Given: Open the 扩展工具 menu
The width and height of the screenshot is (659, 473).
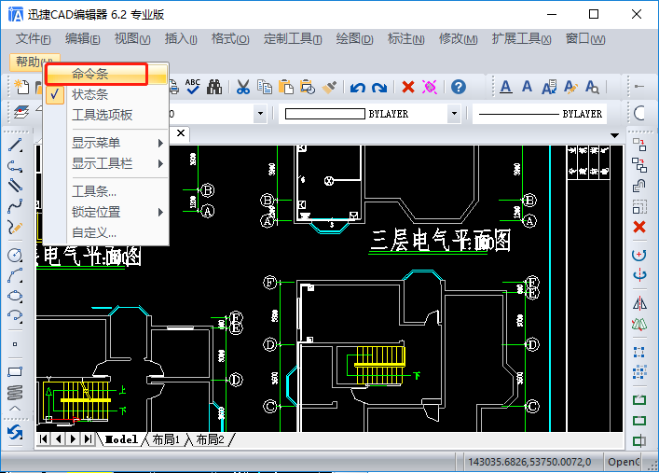Looking at the screenshot, I should 521,39.
